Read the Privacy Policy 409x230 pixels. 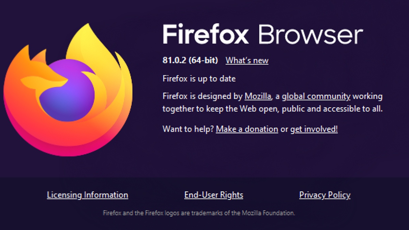[x=325, y=195]
